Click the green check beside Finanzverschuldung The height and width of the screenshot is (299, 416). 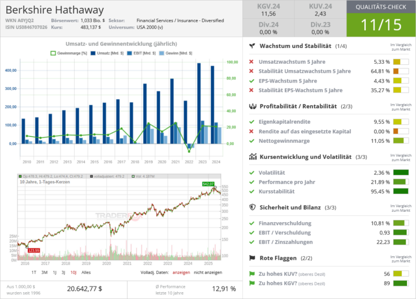pos(252,223)
